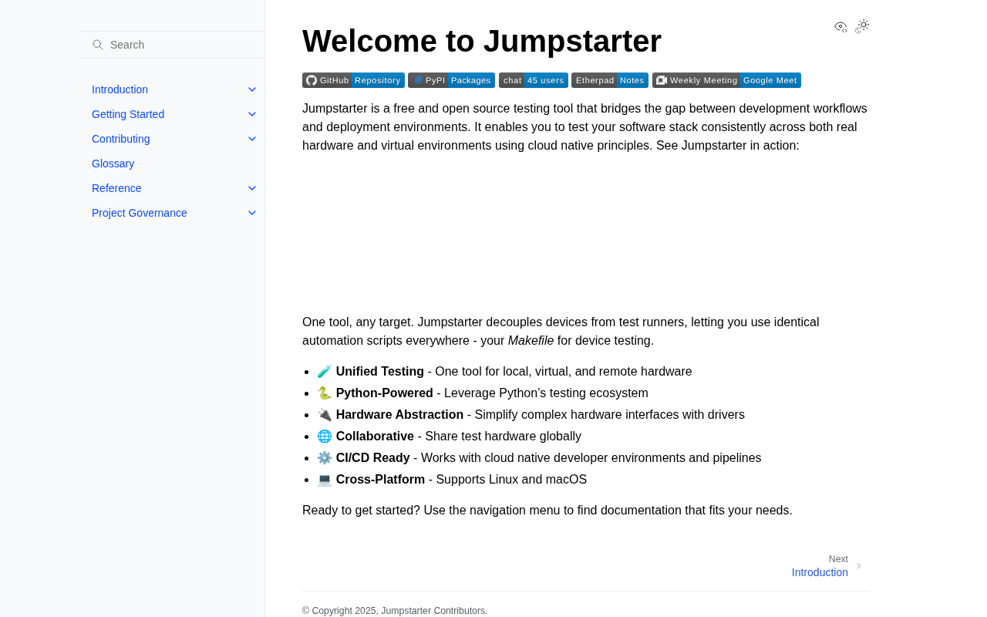Image resolution: width=987 pixels, height=617 pixels.
Task: Click the Next page chevron arrow icon
Action: pyautogui.click(x=859, y=566)
